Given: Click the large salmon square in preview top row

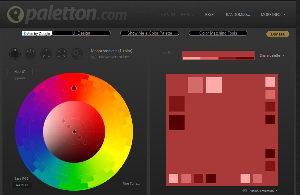Looking at the screenshot, I should tap(195, 85).
